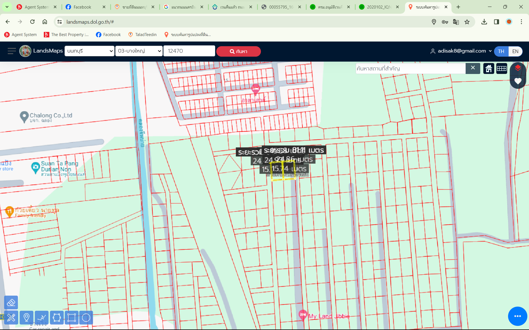
Task: Open the hamburger menu beside LandsMaps logo
Action: coord(12,51)
